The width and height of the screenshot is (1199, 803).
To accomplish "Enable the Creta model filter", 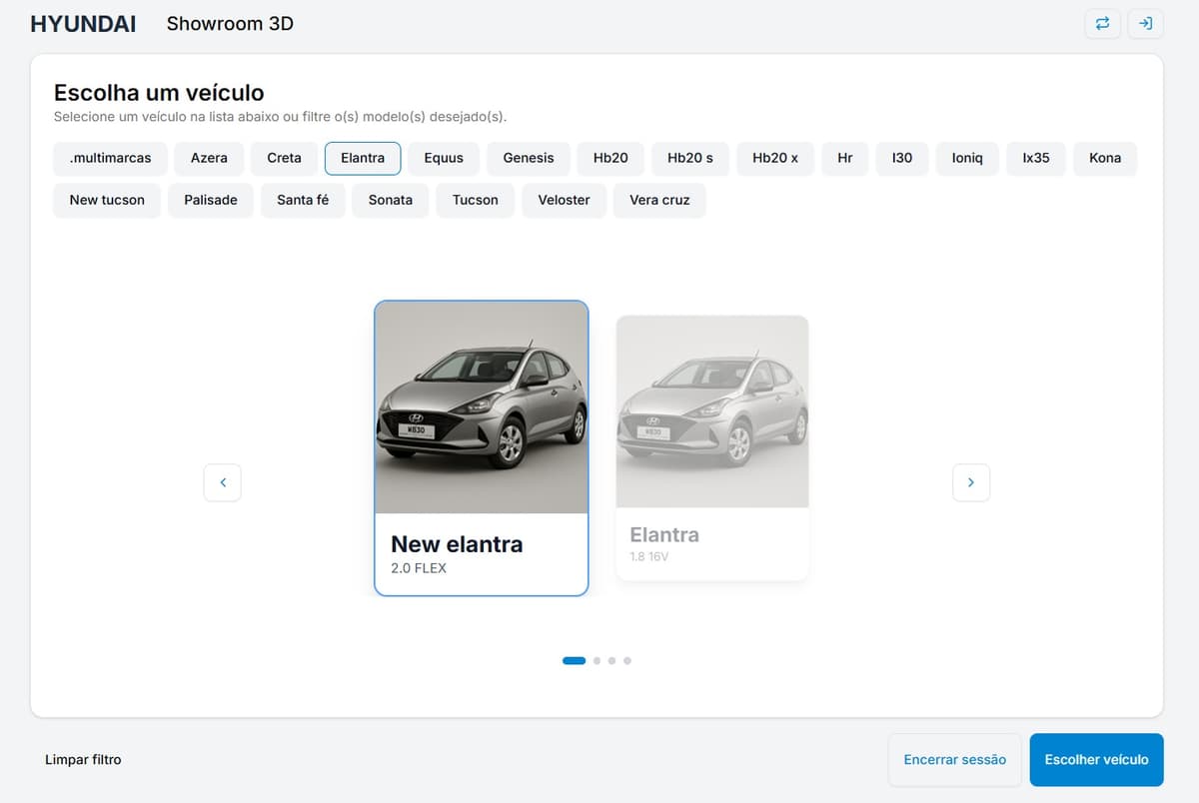I will click(284, 158).
